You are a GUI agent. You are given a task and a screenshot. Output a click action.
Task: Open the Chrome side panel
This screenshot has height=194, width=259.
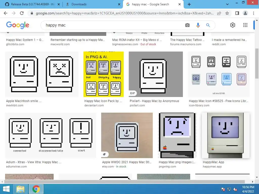(x=237, y=13)
